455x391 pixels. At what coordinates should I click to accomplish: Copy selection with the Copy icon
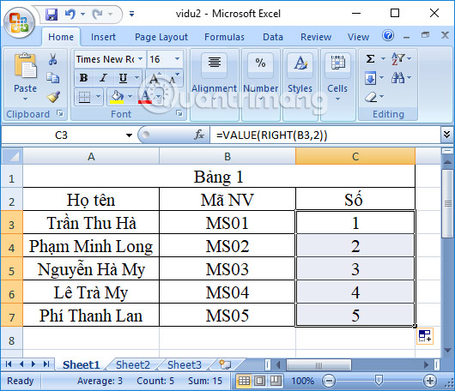53,78
